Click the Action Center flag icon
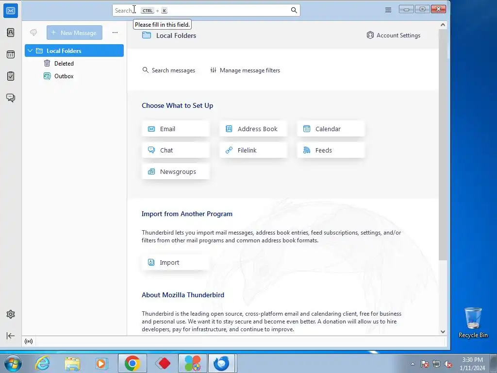Image resolution: width=497 pixels, height=373 pixels. point(425,364)
